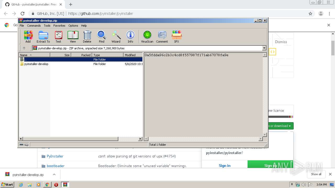Open the Find magnifier tool
This screenshot has height=188, width=335.
(x=102, y=37)
